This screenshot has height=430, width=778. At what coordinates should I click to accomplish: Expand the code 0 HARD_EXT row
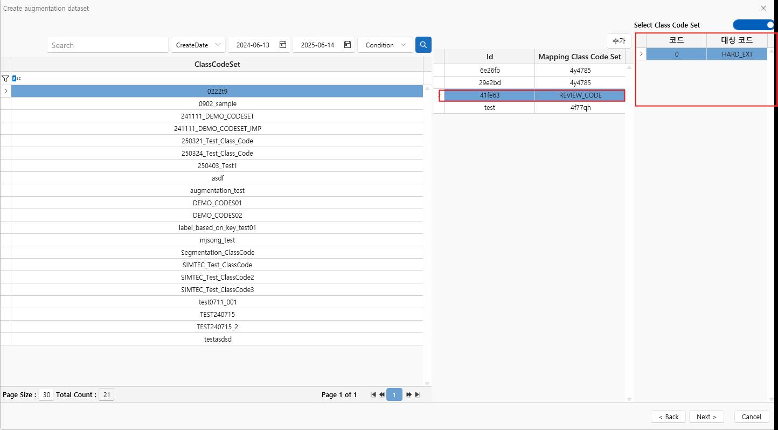tap(641, 54)
